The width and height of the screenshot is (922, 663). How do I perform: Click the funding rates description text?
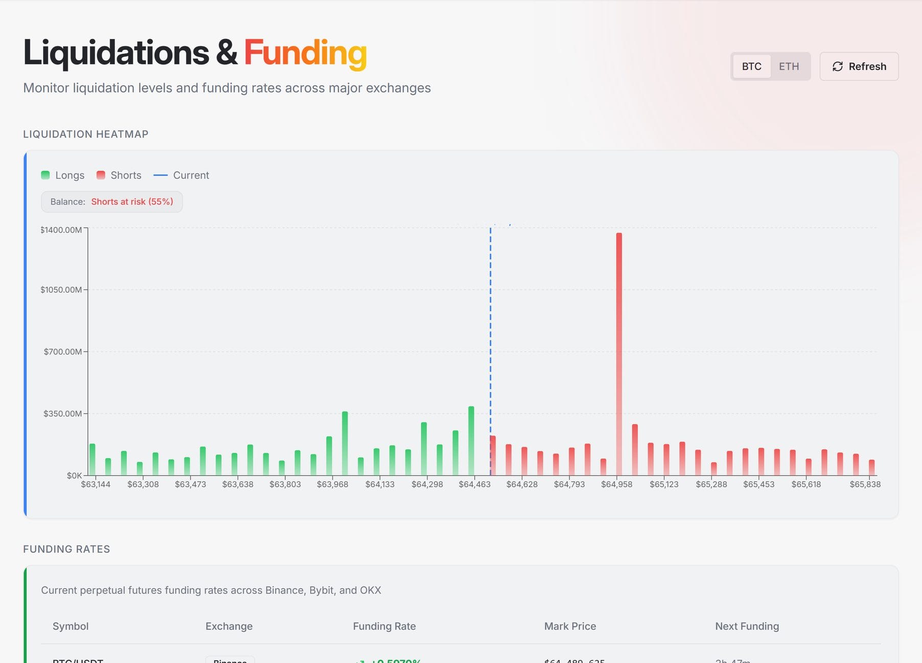(x=211, y=590)
